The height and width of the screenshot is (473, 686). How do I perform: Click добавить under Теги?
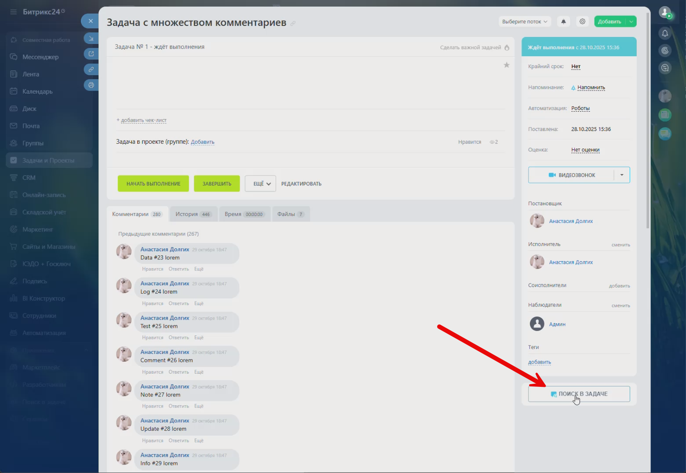(x=540, y=362)
